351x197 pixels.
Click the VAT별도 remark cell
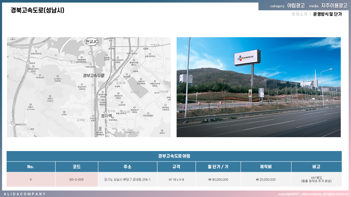[316, 179]
